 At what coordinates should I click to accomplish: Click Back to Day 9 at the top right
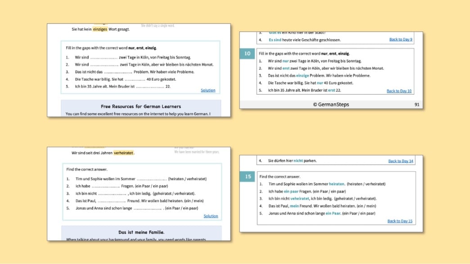(x=400, y=39)
